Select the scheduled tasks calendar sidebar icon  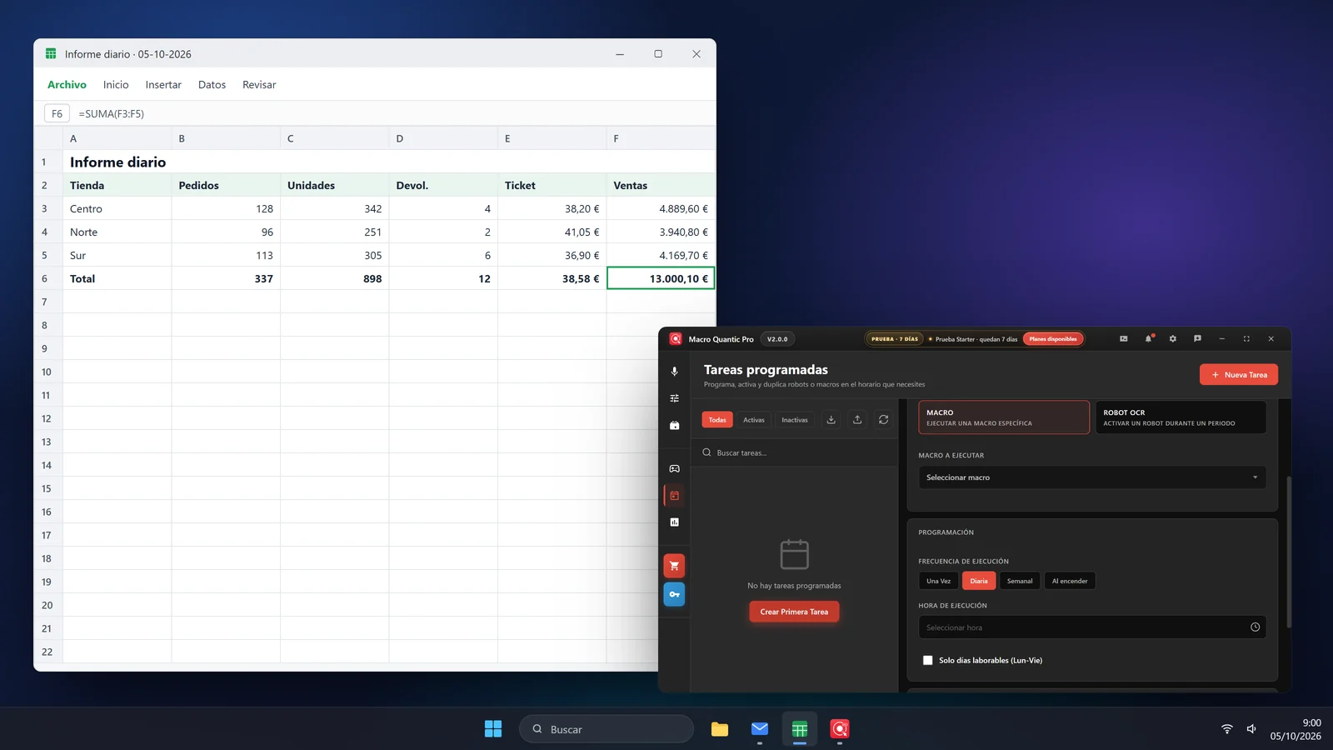coord(674,495)
